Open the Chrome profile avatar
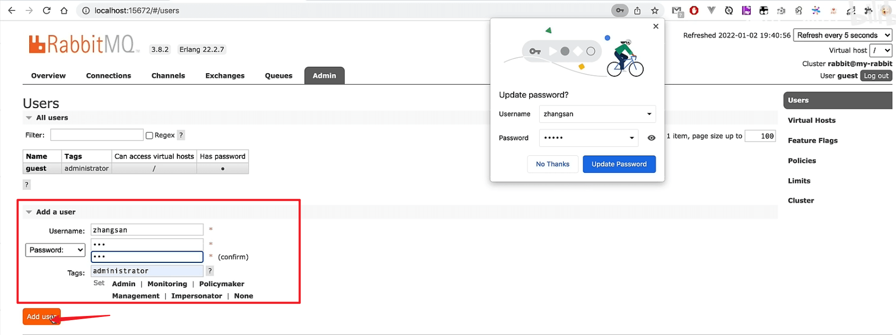This screenshot has height=335, width=896. pos(886,11)
